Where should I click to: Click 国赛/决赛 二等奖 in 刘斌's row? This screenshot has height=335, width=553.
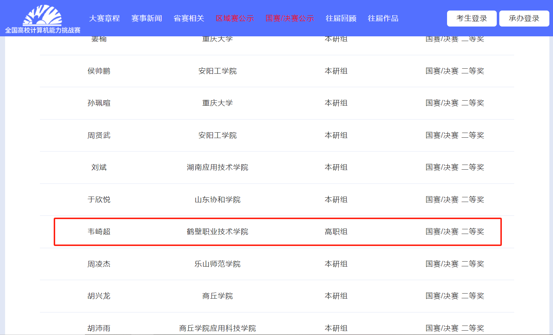coord(455,167)
